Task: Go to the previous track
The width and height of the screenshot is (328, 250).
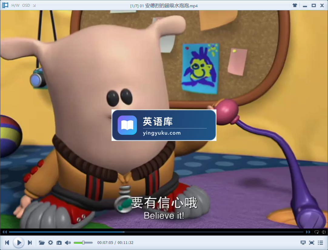Action: pyautogui.click(x=7, y=242)
